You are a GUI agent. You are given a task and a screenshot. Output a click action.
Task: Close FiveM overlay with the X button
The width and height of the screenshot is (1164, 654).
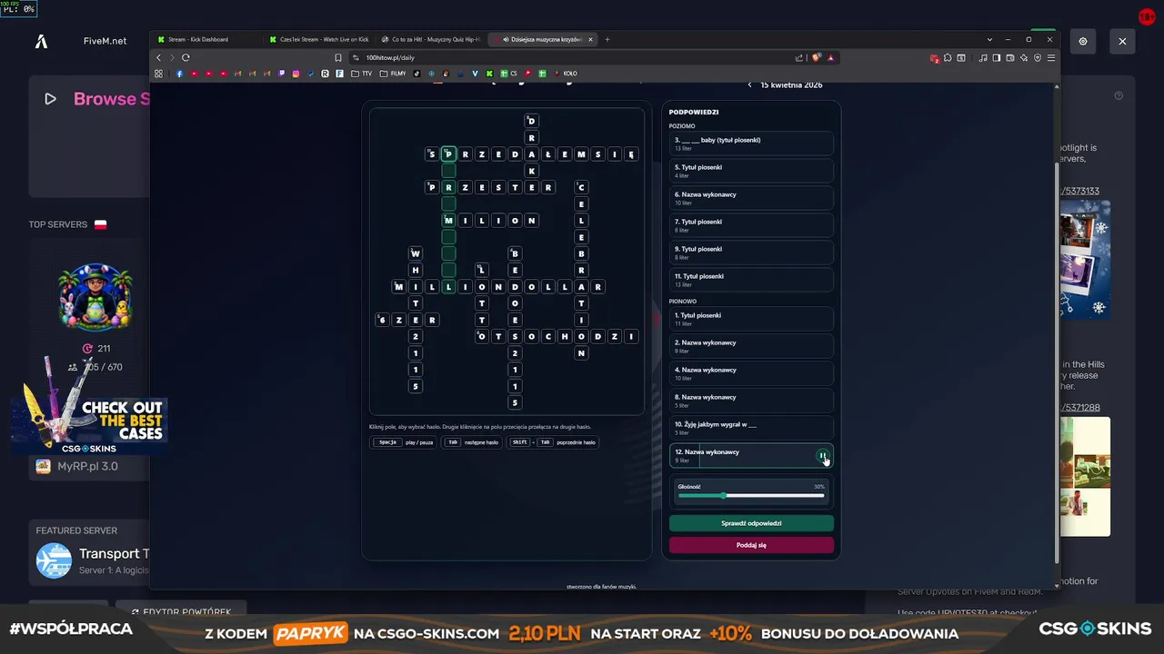tap(1122, 41)
